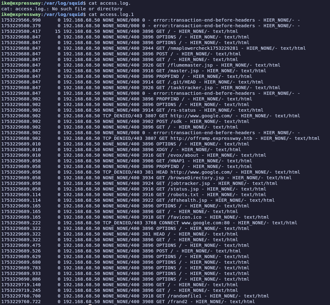The image size is (330, 305).
Task: Click http://offramp.expressway.htb URL
Action: click(211, 139)
